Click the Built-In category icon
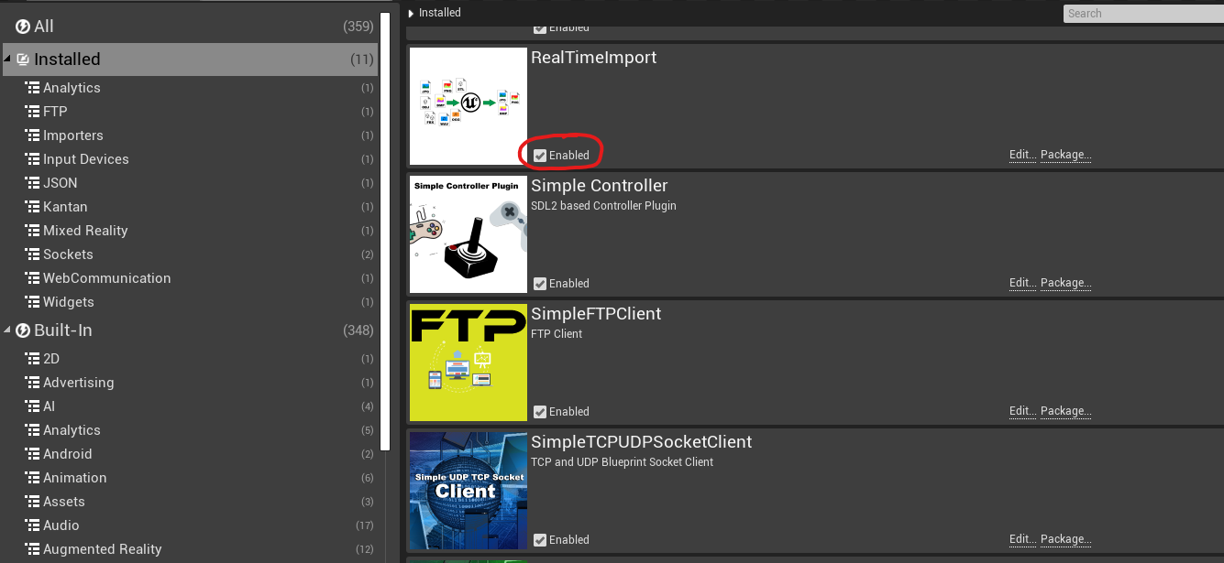 point(23,330)
